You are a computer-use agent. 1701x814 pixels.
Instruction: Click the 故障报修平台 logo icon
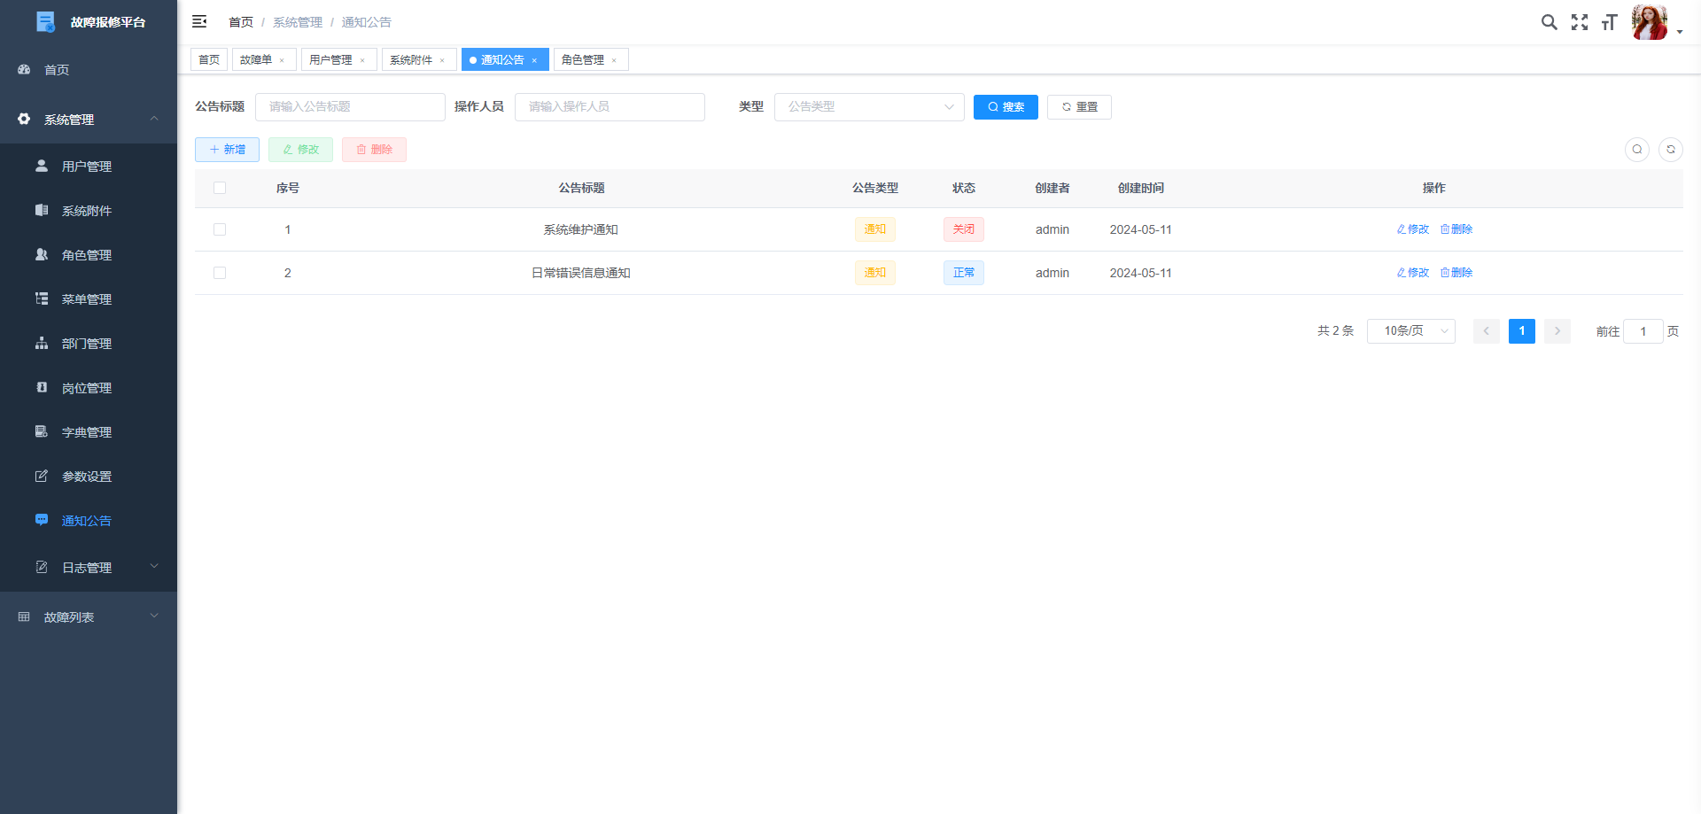coord(45,21)
